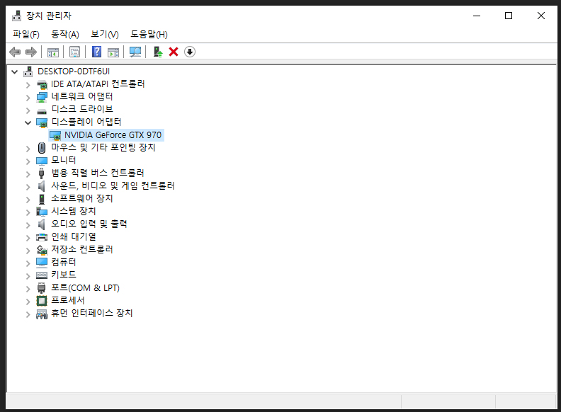Toggle the action pane toolbar icon
The height and width of the screenshot is (412, 561).
[x=113, y=52]
